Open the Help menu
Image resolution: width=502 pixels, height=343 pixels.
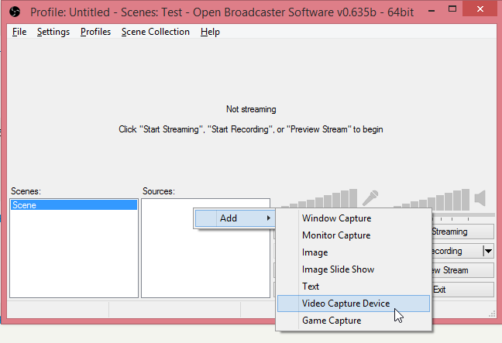(x=210, y=32)
